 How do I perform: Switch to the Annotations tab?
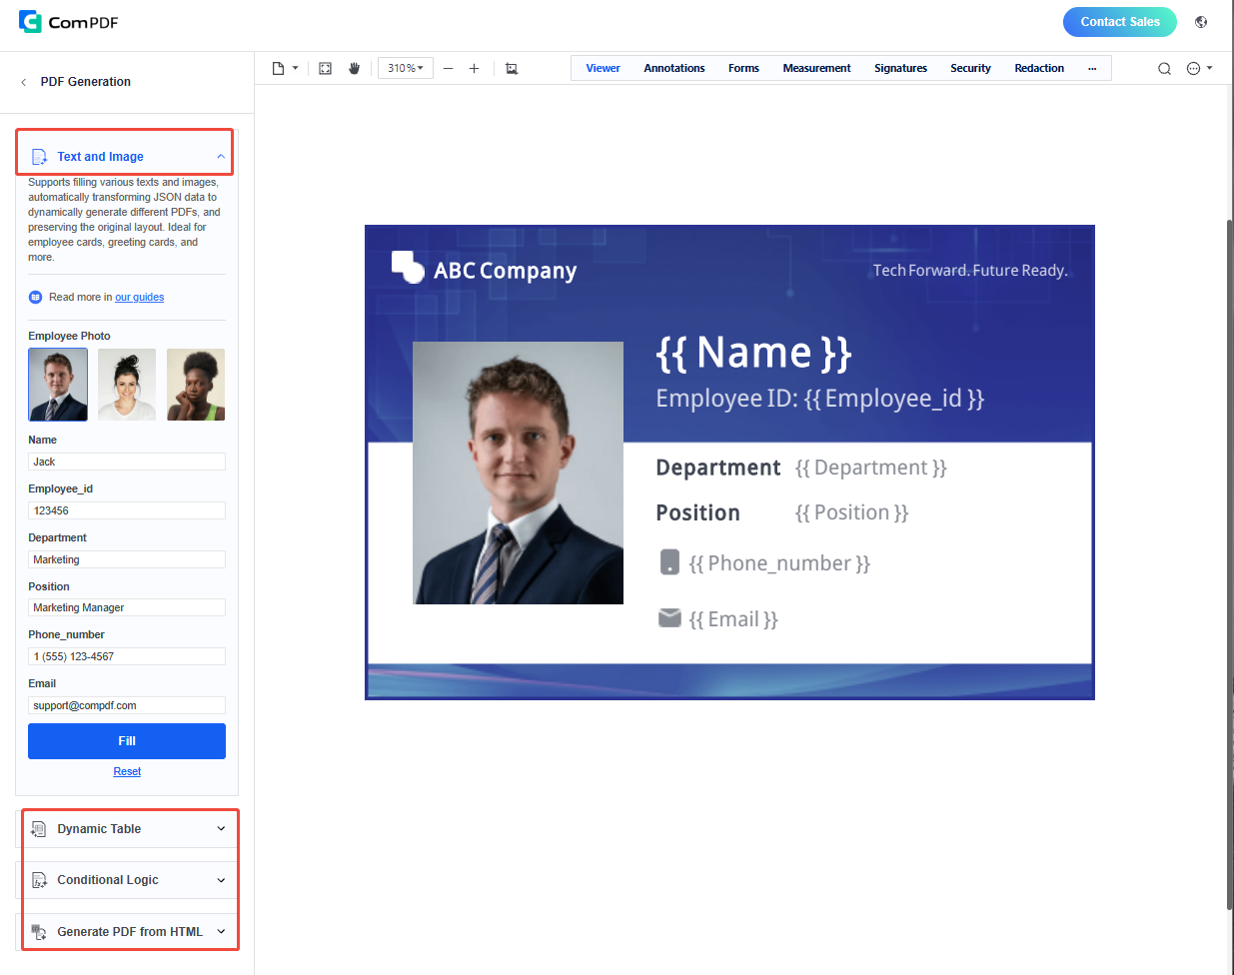674,68
